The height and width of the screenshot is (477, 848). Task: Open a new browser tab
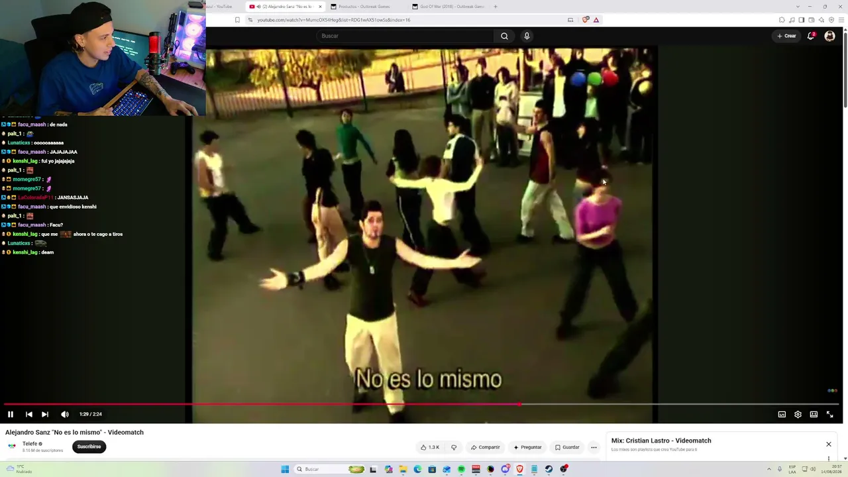495,7
